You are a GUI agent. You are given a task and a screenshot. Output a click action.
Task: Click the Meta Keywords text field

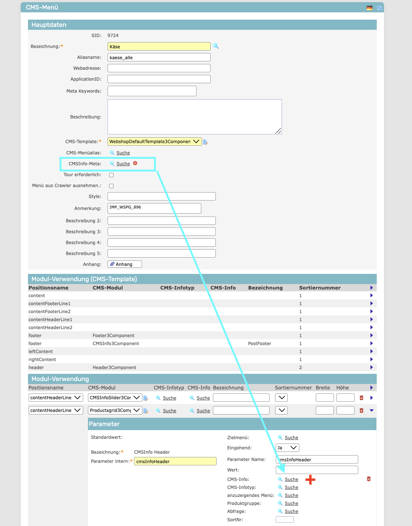[152, 91]
